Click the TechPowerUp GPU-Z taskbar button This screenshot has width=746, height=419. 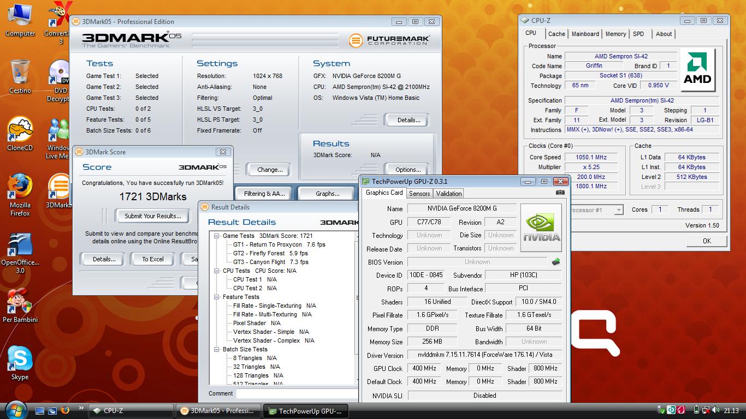pos(306,411)
